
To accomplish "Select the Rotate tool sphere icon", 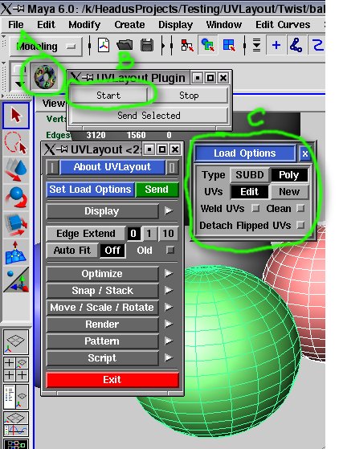I will [16, 197].
